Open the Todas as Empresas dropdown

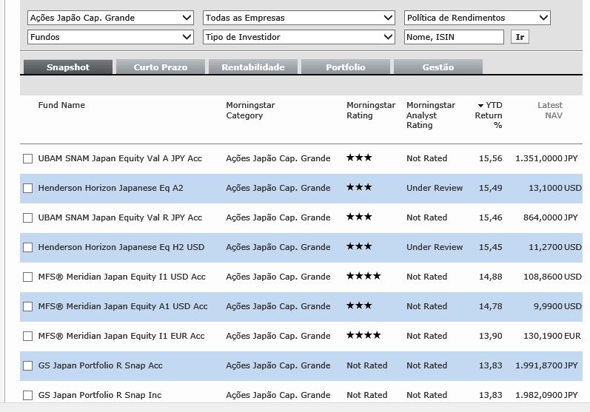[x=299, y=18]
